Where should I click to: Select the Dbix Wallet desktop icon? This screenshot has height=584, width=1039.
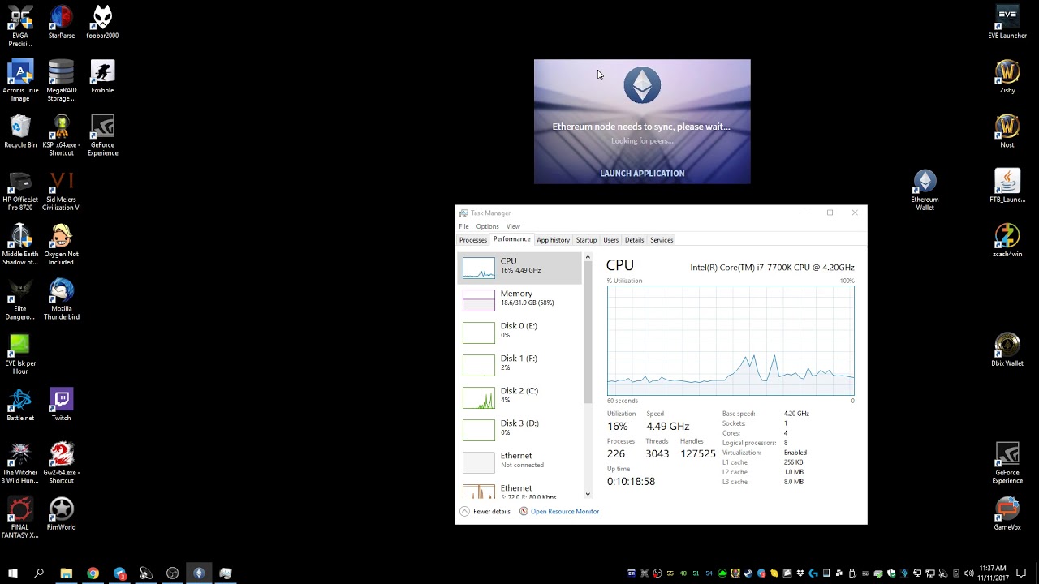click(x=1007, y=350)
